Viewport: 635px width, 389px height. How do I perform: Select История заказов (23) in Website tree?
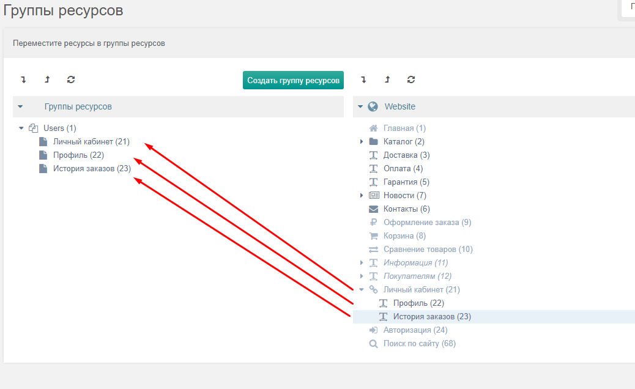432,317
